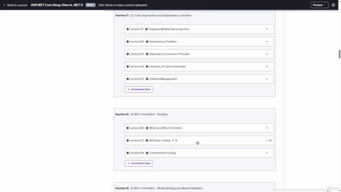Click Section 9 Model Binding title

tap(168, 188)
